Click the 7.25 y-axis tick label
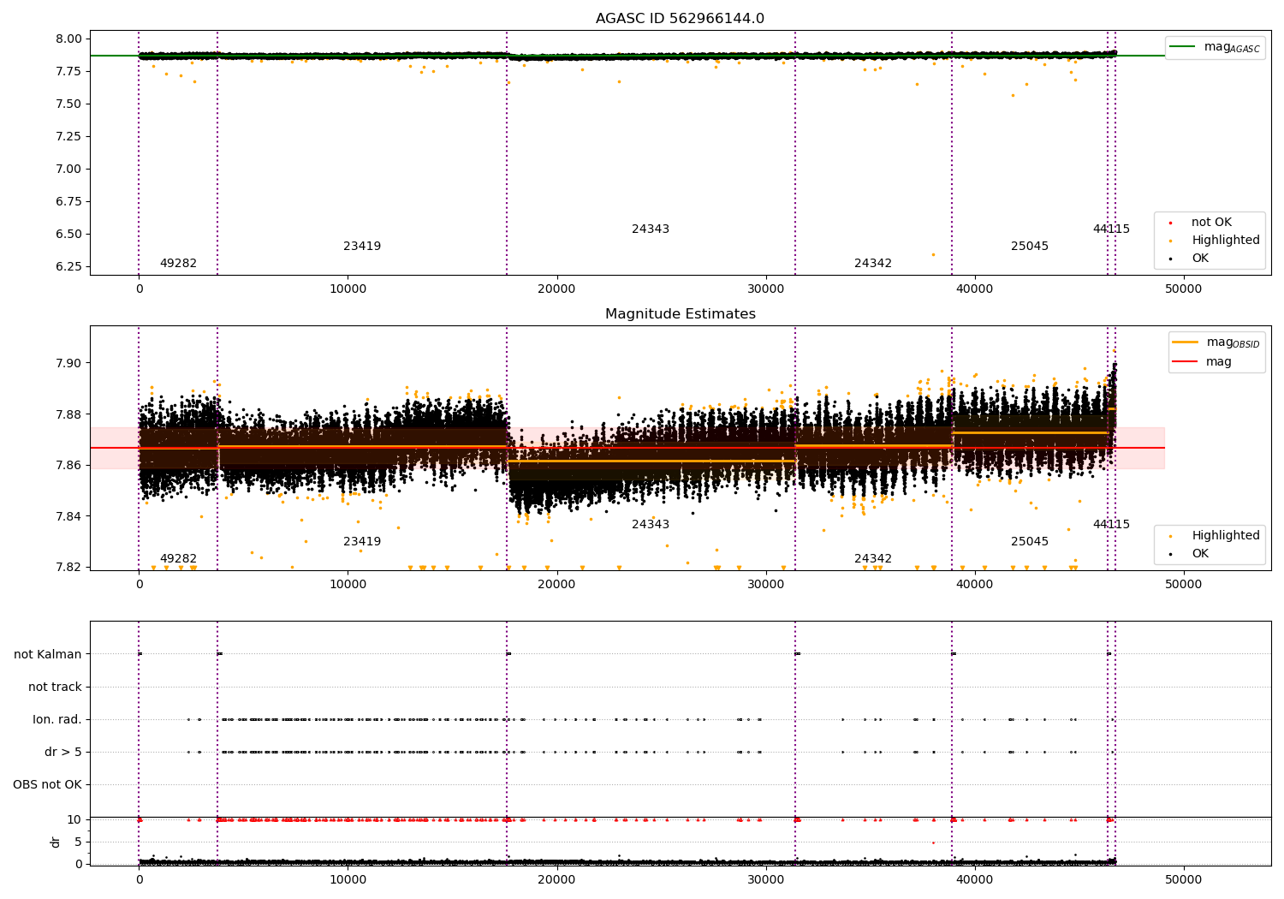 [x=70, y=136]
